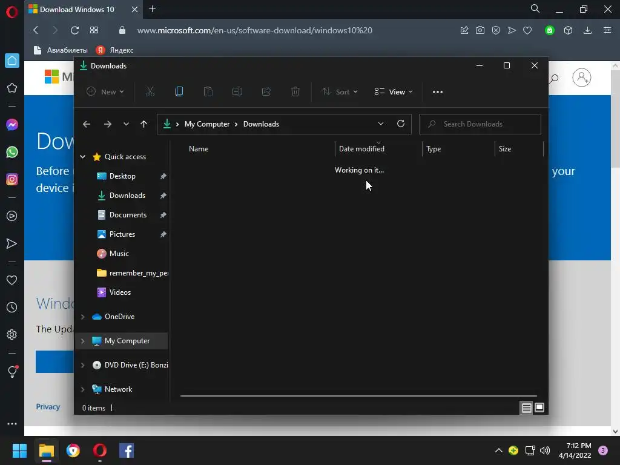Go up one folder level arrow

tap(144, 124)
